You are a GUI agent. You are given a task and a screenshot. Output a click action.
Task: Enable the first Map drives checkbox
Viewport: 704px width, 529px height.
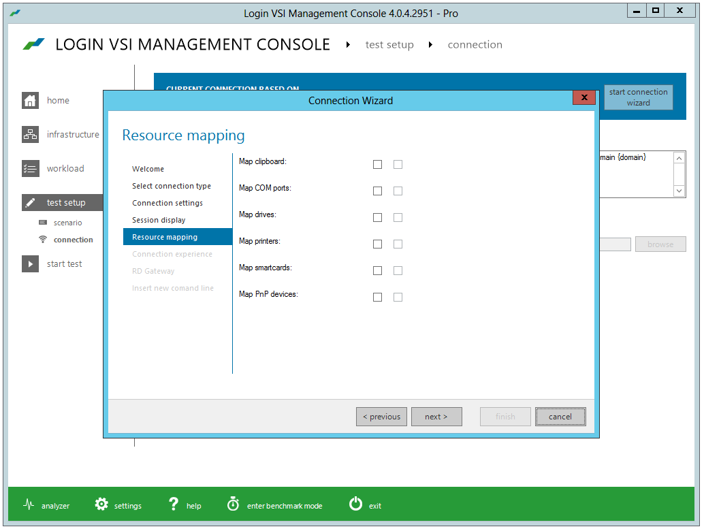point(378,217)
